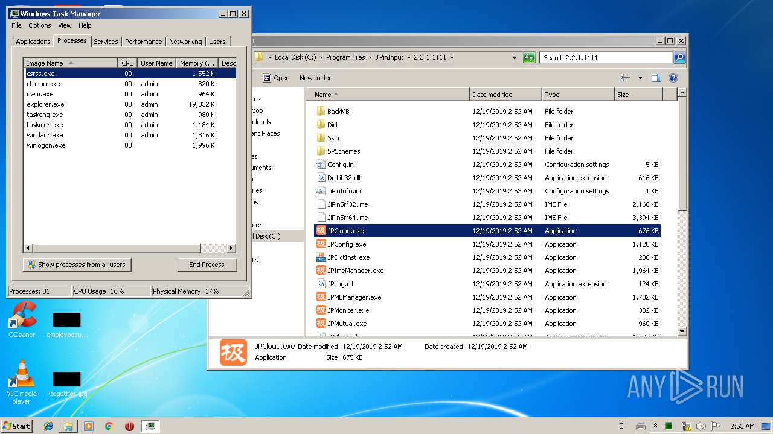This screenshot has height=434, width=773.
Task: Expand the JiPinInput breadcrumb arrow
Action: (x=408, y=58)
